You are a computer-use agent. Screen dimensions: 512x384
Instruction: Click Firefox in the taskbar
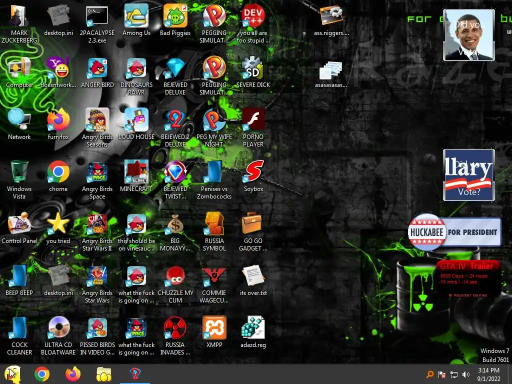[72, 374]
